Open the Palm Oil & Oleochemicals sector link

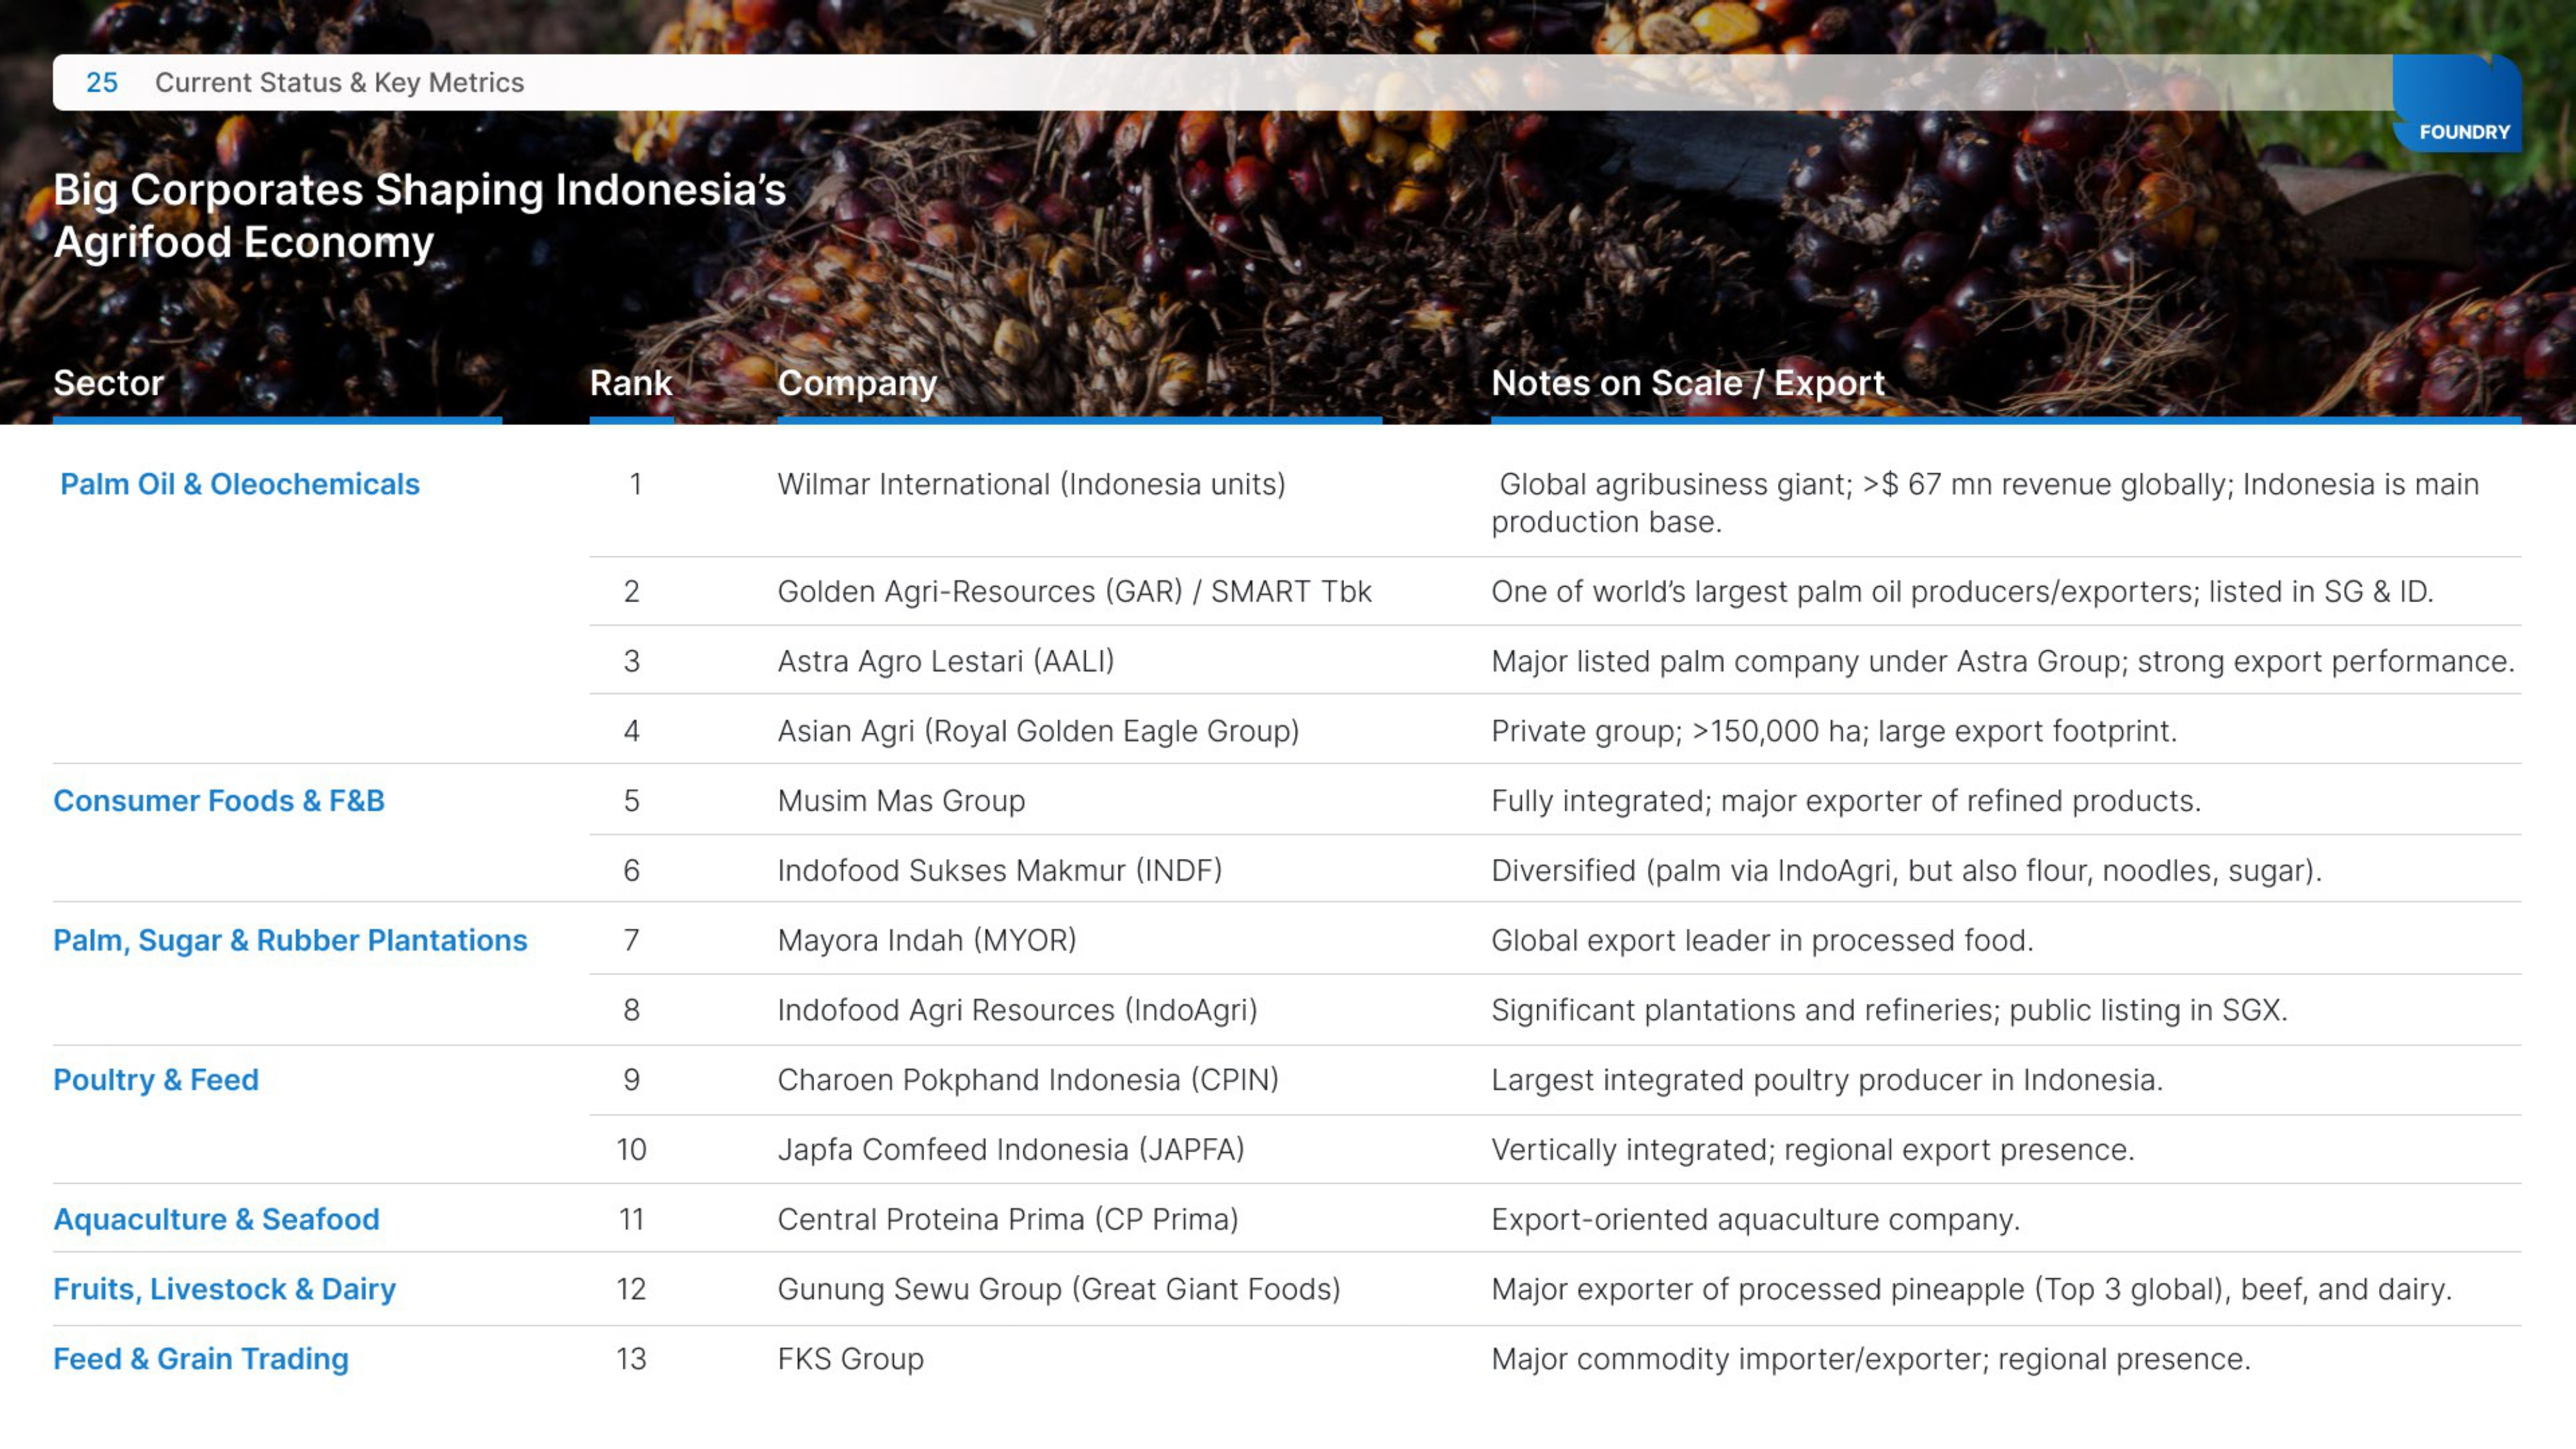240,484
